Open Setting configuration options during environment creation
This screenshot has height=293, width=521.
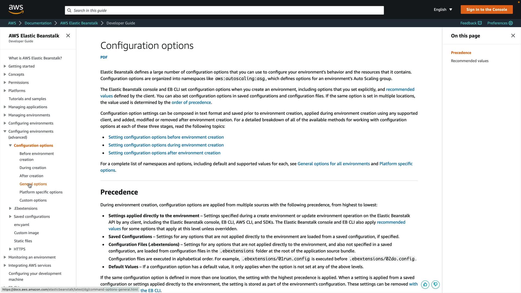click(166, 145)
